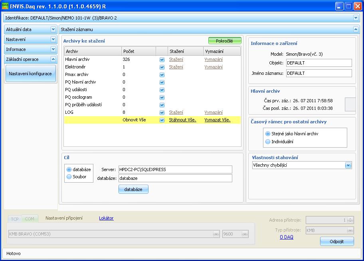Click Obnovit Vše in yellow row
Screen dimensions: 364x261
point(134,120)
